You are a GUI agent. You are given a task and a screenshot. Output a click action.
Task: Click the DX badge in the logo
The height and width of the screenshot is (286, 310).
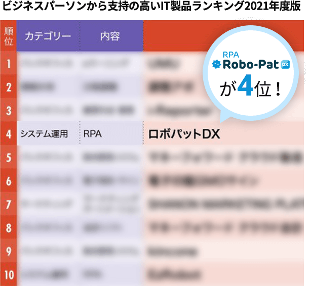click(x=285, y=65)
